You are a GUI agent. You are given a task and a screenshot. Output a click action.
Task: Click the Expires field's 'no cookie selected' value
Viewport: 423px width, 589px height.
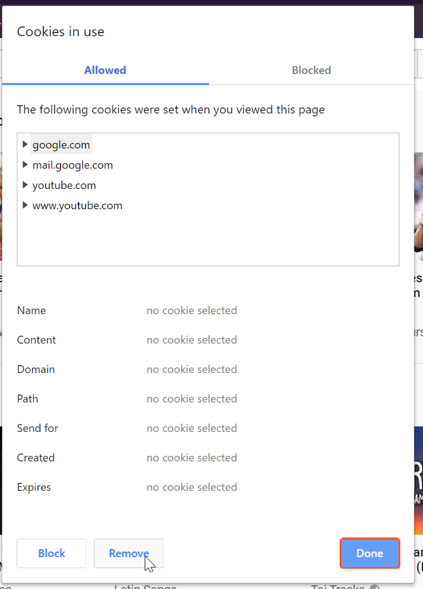192,487
